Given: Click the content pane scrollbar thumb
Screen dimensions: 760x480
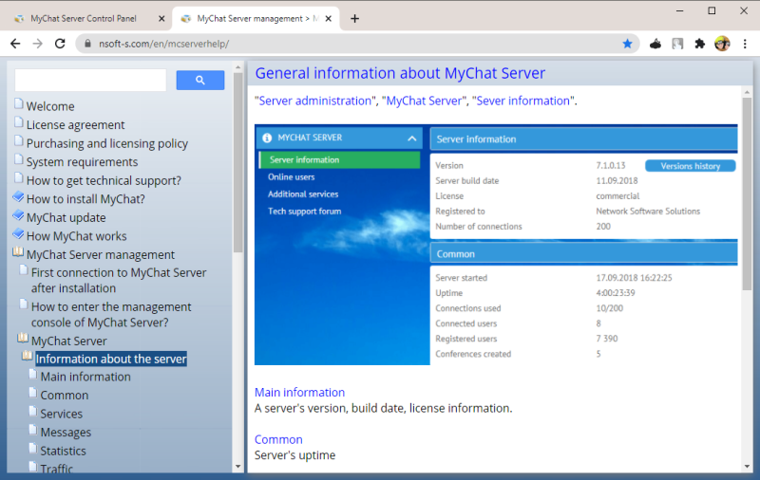Looking at the screenshot, I should pos(747,194).
